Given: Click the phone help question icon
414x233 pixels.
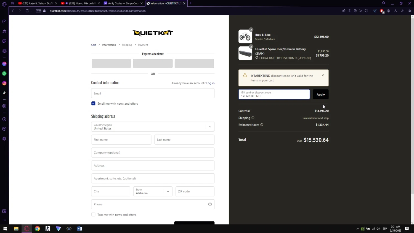Looking at the screenshot, I should pos(210,204).
